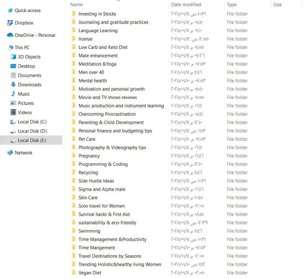Select Trending Holistic&healthy living Women folder
Viewport: 304px width, 279px height.
pyautogui.click(x=120, y=264)
